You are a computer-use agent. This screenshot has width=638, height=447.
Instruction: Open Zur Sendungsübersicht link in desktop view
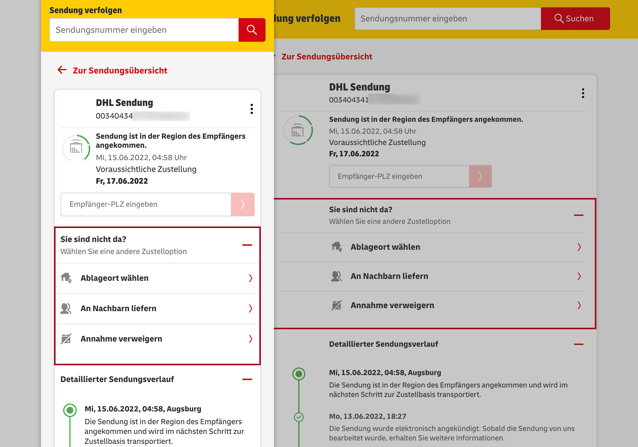327,57
